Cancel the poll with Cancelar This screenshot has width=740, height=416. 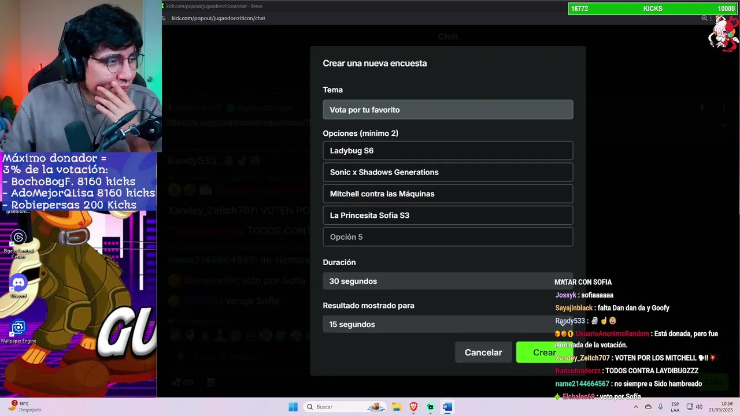[483, 352]
